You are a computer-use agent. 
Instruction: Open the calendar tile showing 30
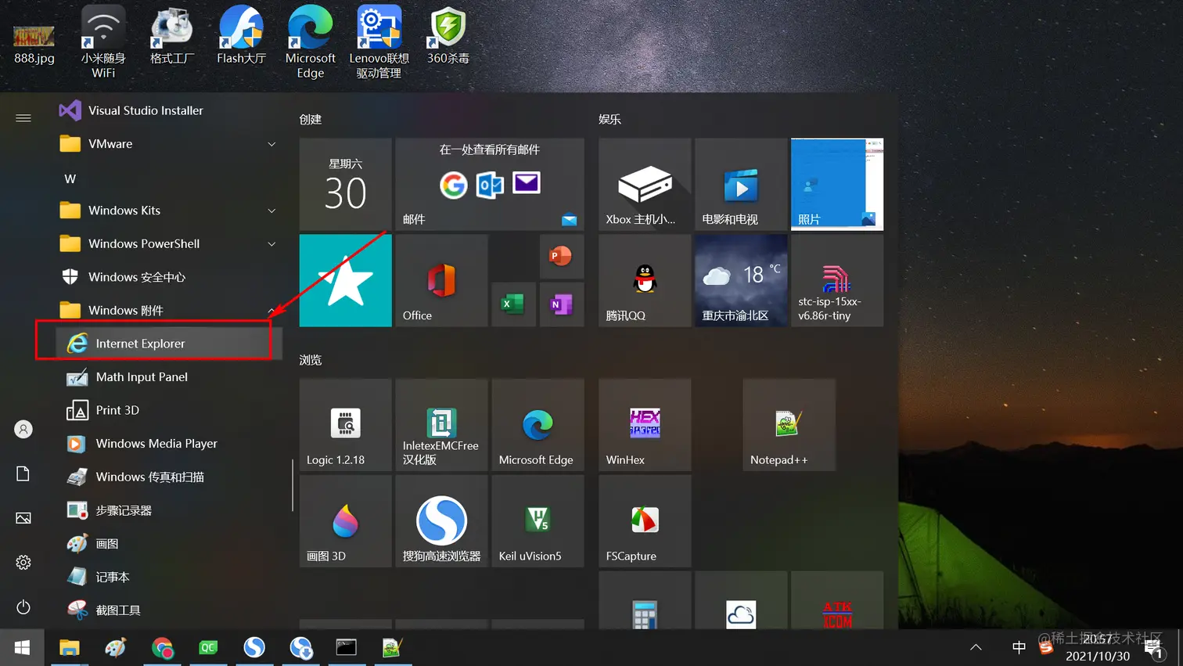point(345,185)
